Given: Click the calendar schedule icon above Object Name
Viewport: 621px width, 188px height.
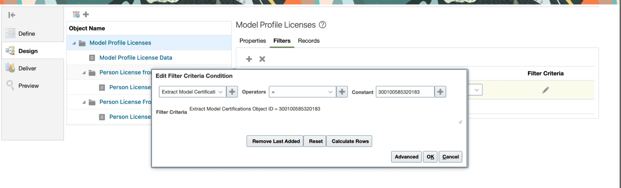Looking at the screenshot, I should tap(76, 14).
